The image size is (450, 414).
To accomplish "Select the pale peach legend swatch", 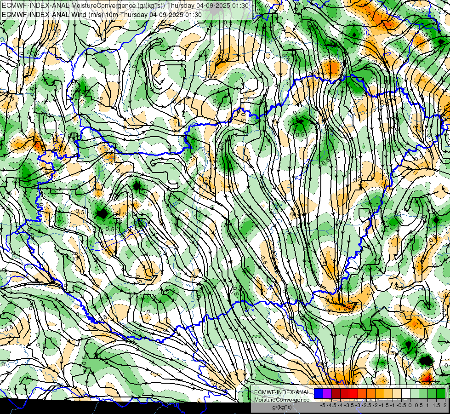I will point(397,393).
